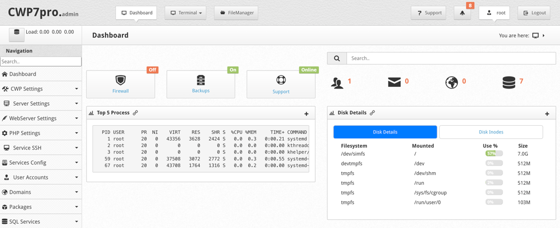
Task: Click the Disk Details chart icon
Action: click(332, 113)
